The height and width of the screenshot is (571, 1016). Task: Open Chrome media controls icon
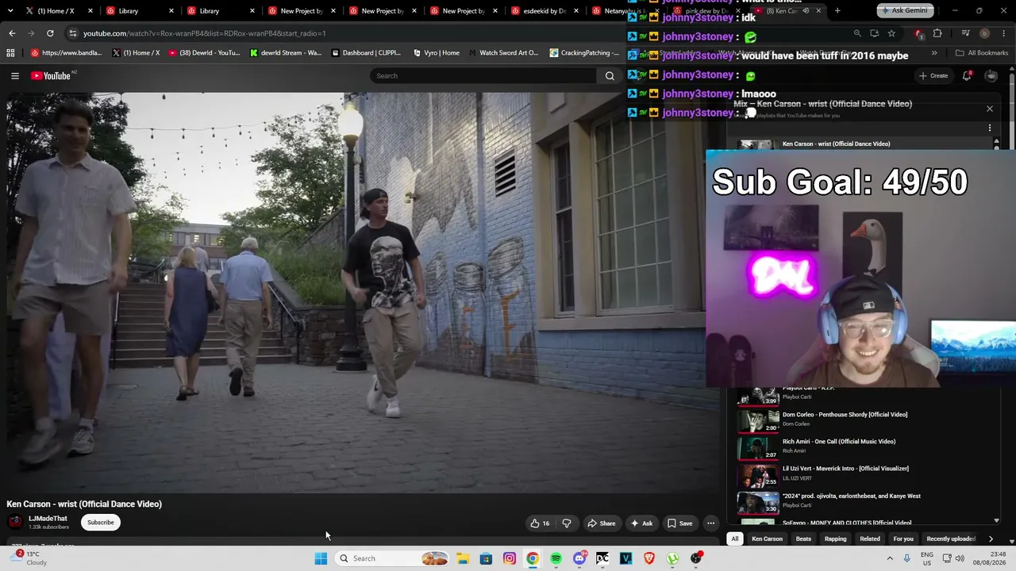[965, 33]
